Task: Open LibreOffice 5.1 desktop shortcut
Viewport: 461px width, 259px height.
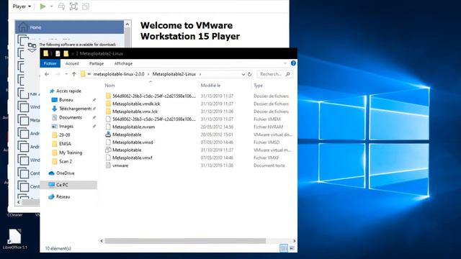Action: [14, 240]
